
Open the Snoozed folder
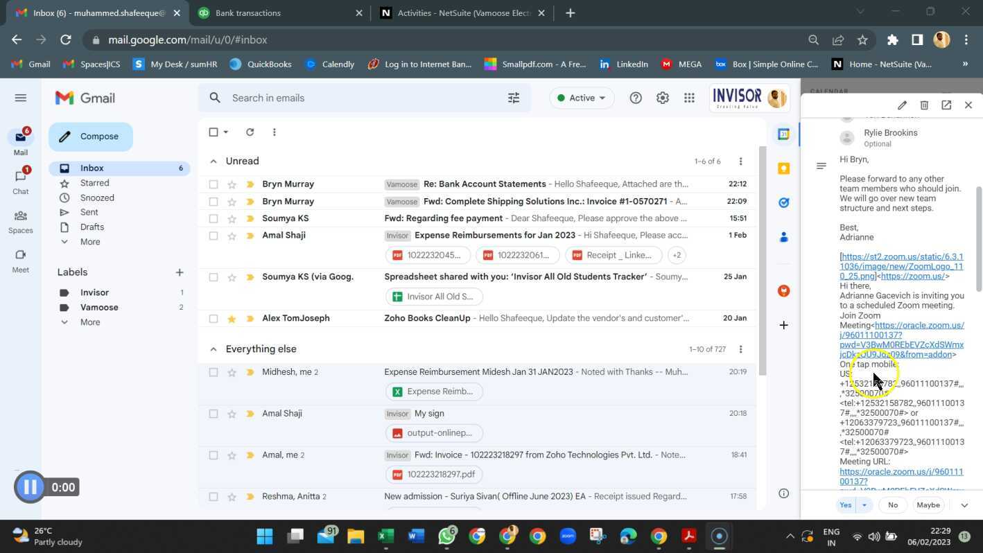tap(97, 197)
